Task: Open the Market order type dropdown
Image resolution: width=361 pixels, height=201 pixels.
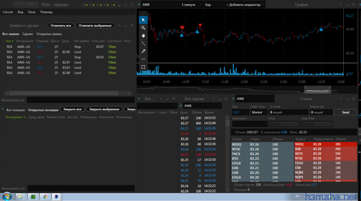Action: coord(259,112)
